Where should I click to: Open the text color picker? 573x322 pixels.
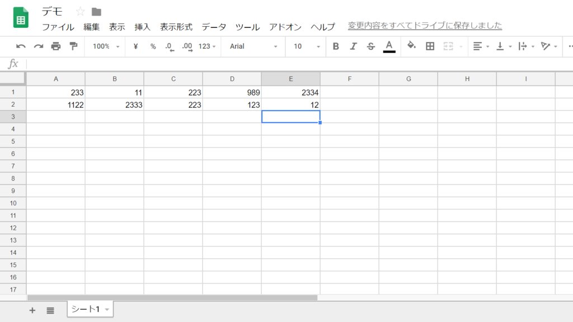tap(389, 46)
